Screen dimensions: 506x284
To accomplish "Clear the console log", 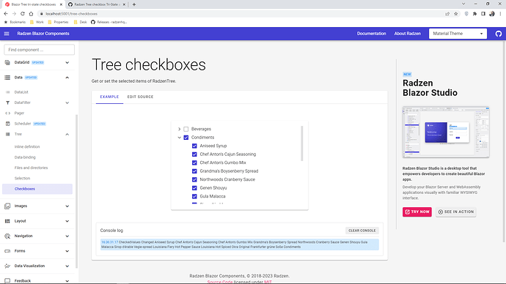I will click(x=362, y=231).
